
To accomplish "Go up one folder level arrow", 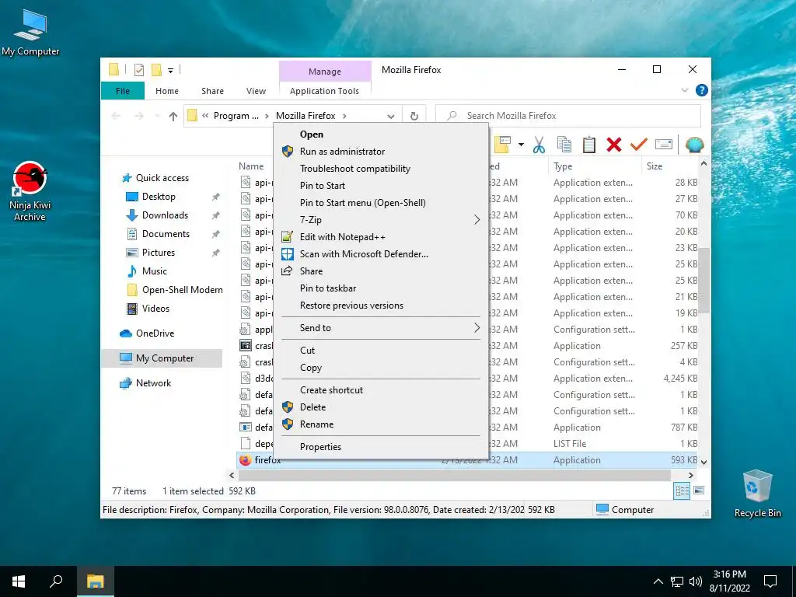I will [x=173, y=117].
